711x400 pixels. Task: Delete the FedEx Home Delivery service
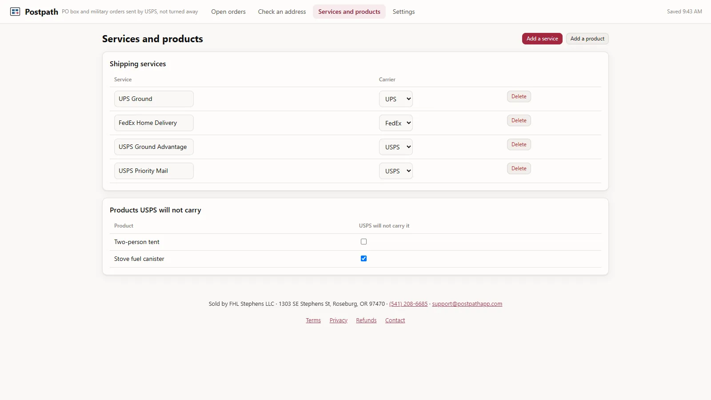point(519,120)
